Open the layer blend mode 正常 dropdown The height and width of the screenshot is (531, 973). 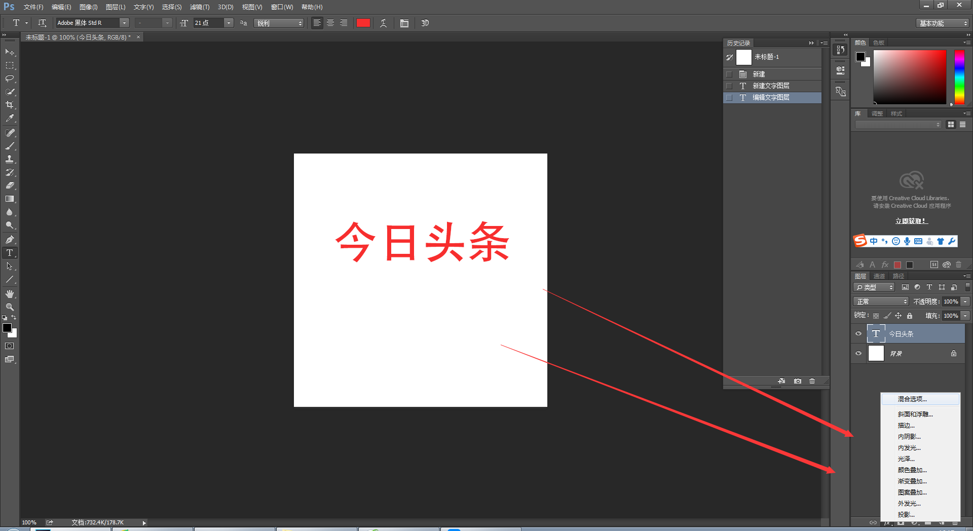coord(881,301)
